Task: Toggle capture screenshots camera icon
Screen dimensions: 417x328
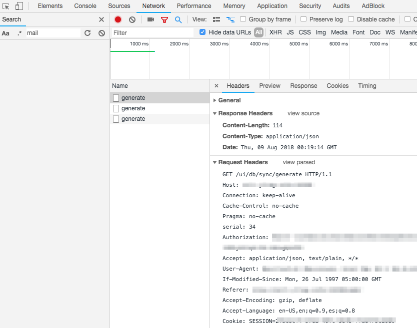Action: 151,19
